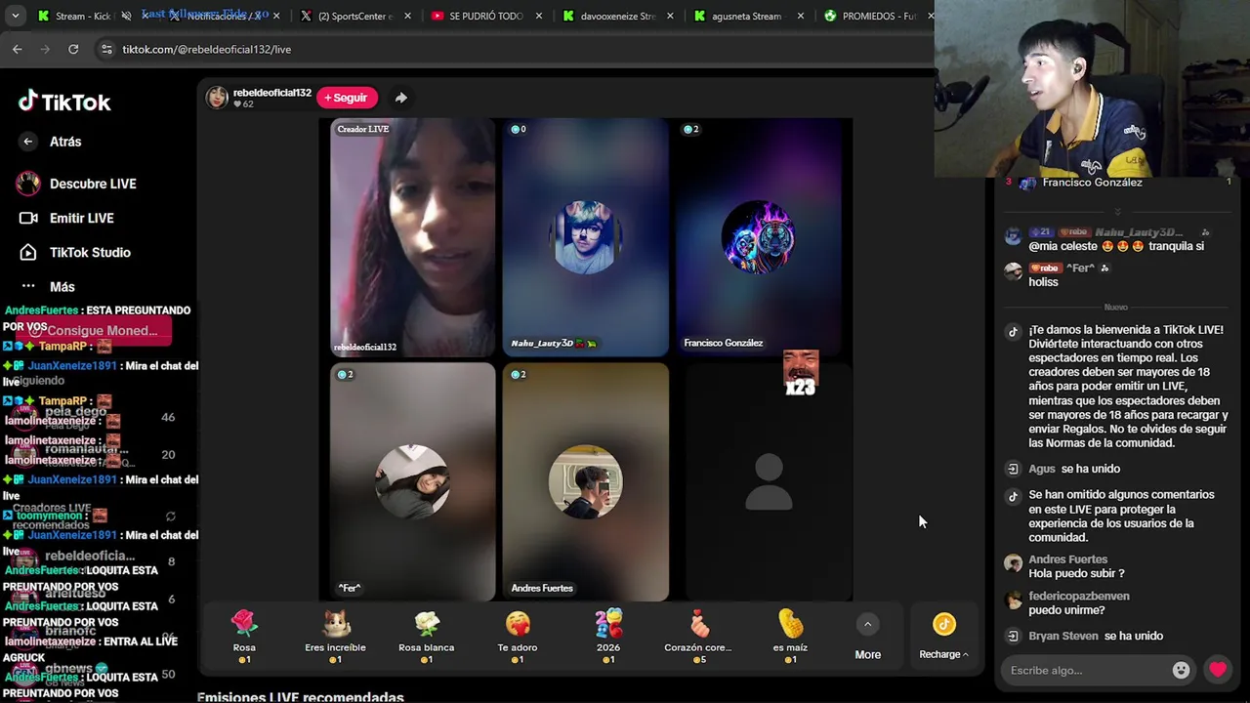The height and width of the screenshot is (703, 1250).
Task: Switch to the Notificaciones X tab
Action: click(225, 16)
